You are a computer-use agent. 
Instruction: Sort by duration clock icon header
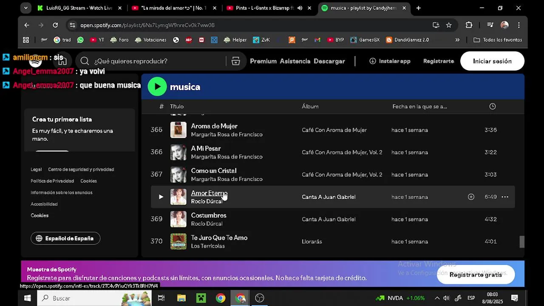pos(493,106)
